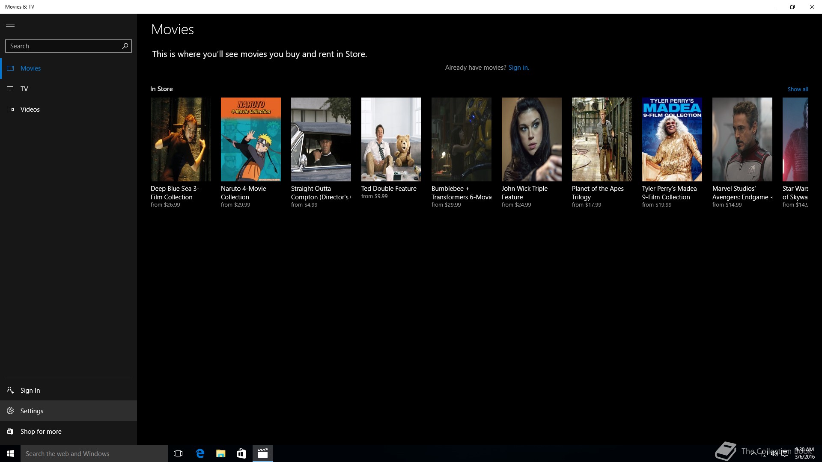The width and height of the screenshot is (822, 462).
Task: Switch to the Videos section
Action: pyautogui.click(x=68, y=110)
